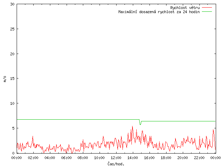Click the y-axis value 25
222x166 pixels.
12,29
